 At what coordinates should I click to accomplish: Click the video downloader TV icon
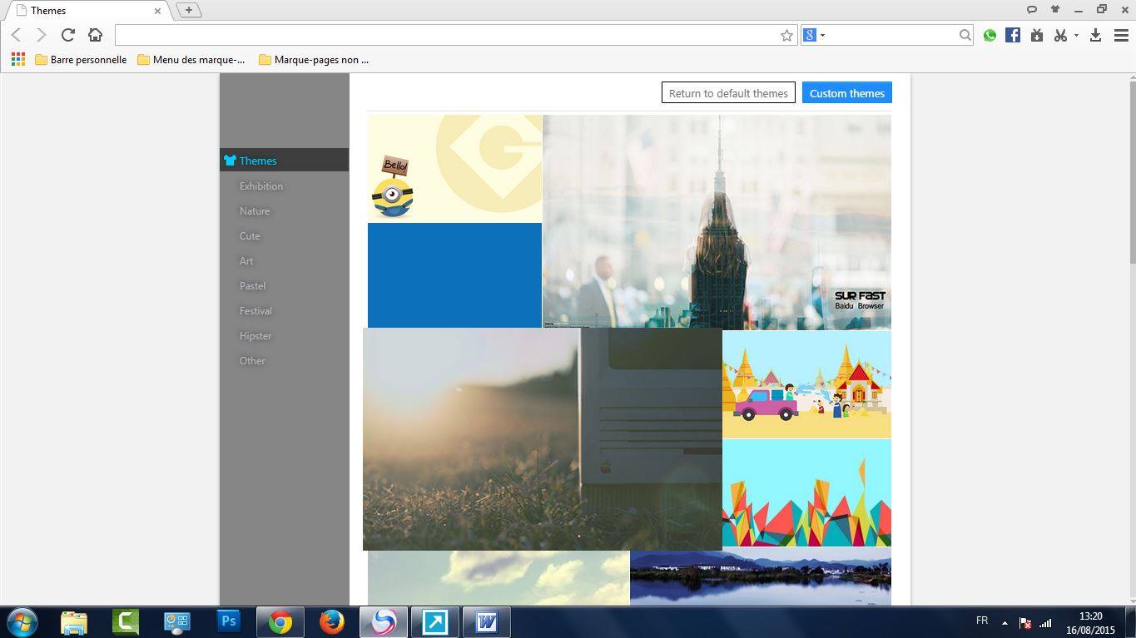(1037, 35)
